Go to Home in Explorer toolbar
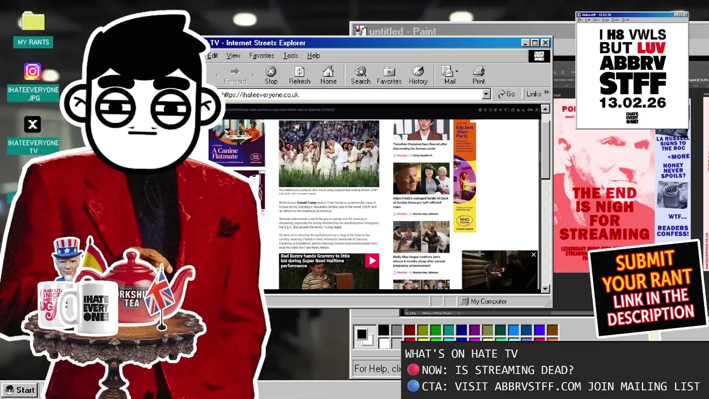The image size is (709, 399). tap(328, 75)
